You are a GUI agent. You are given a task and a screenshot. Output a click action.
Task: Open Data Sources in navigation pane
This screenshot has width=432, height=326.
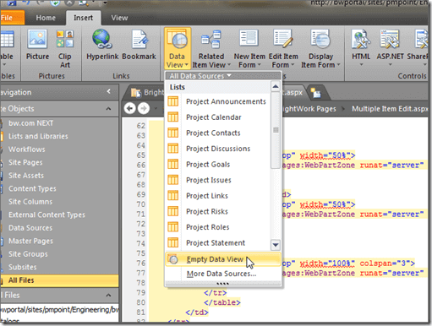30,228
